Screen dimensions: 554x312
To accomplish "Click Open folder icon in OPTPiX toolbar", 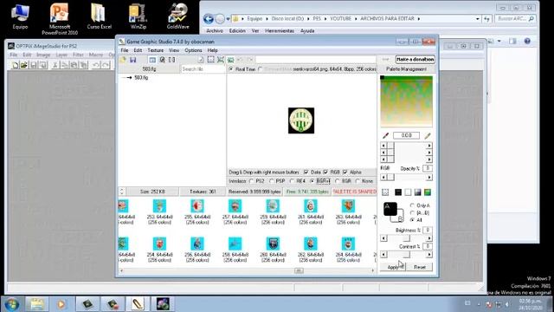I will 24,65.
